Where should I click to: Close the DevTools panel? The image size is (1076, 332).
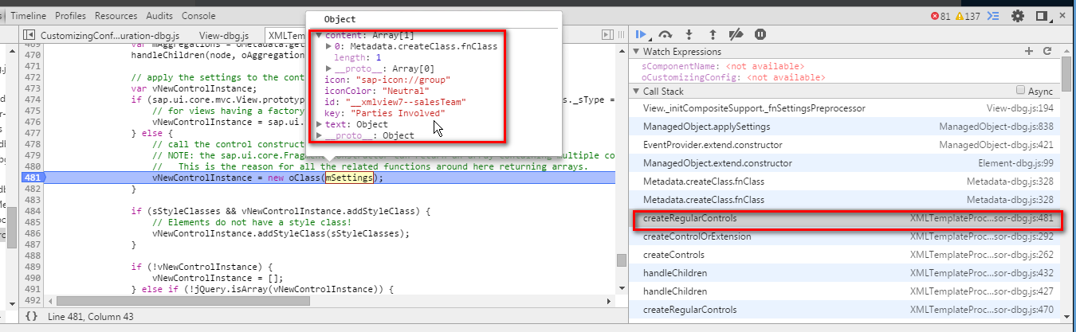1063,15
